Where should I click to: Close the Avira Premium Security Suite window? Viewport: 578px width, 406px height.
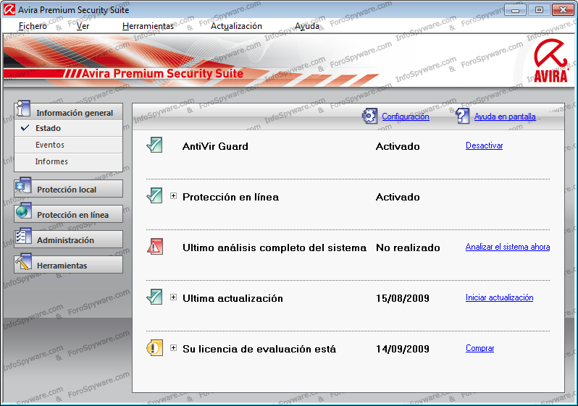click(563, 10)
